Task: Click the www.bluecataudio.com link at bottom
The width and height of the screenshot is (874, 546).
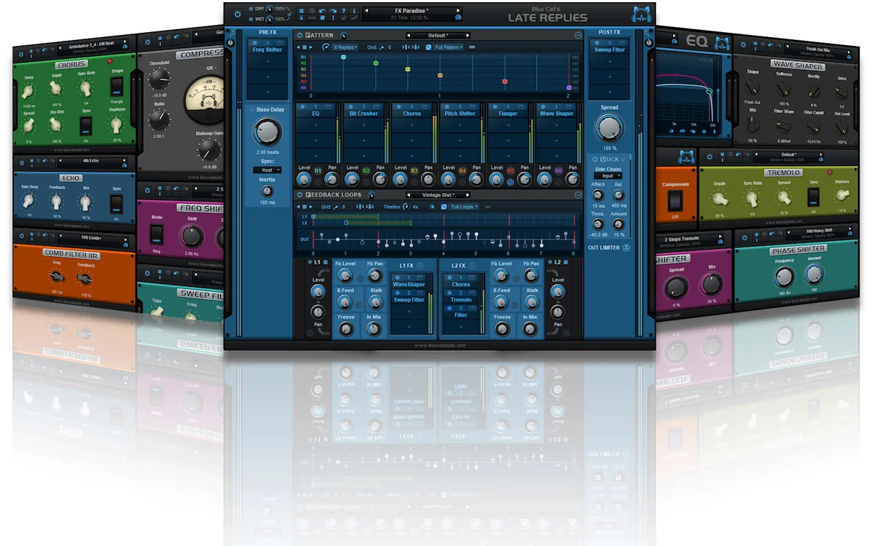Action: click(x=439, y=346)
